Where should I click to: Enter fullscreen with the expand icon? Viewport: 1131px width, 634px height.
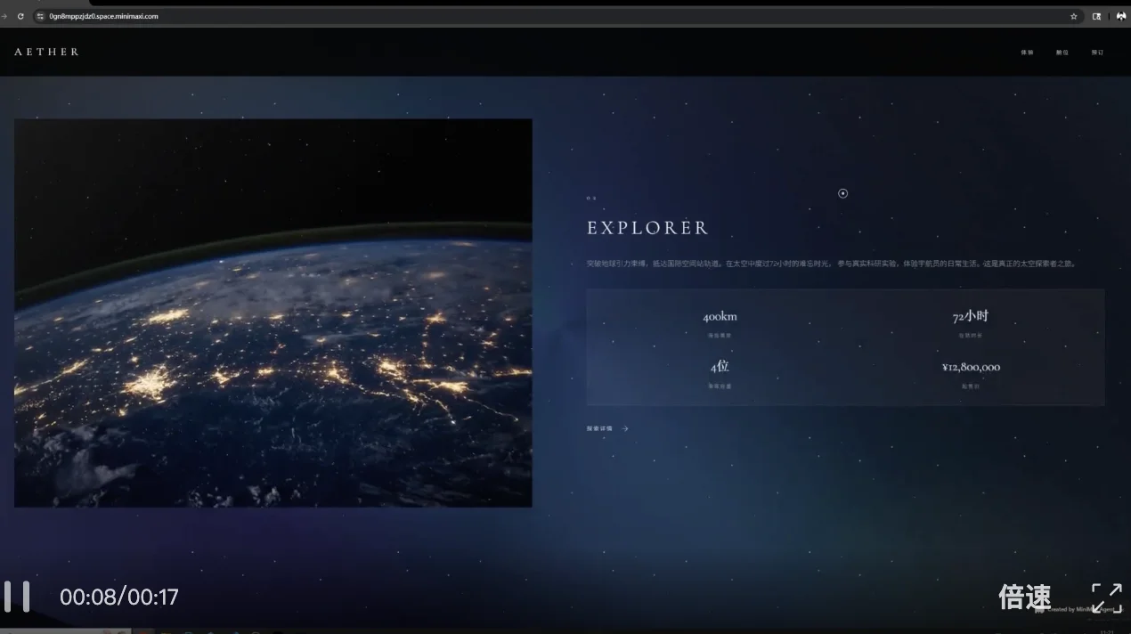click(x=1106, y=597)
